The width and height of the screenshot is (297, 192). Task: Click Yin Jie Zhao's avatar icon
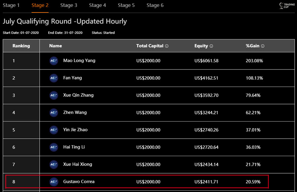54,130
